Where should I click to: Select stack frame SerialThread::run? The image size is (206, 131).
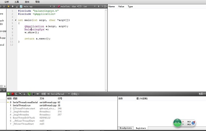point(22,105)
